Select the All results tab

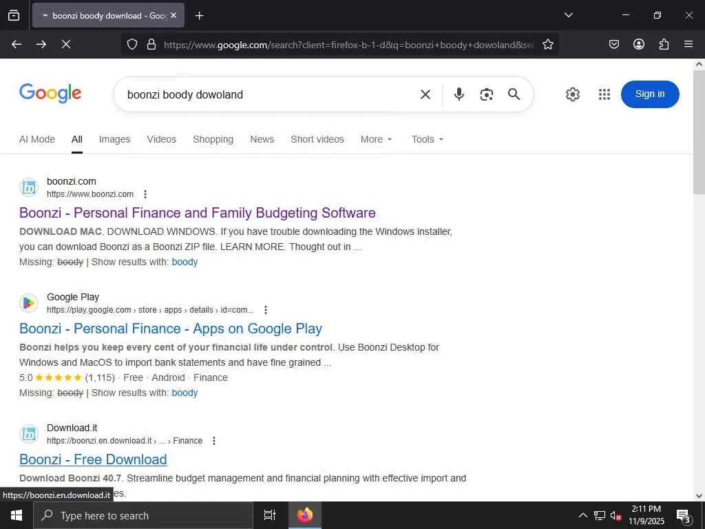(x=77, y=139)
